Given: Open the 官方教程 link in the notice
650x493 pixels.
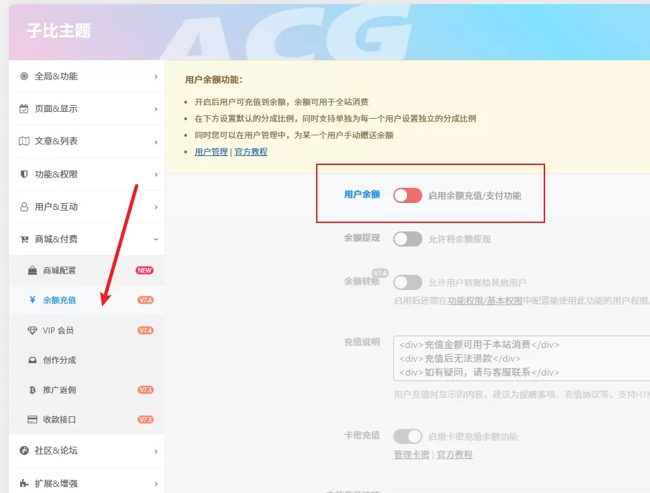Looking at the screenshot, I should tap(250, 152).
